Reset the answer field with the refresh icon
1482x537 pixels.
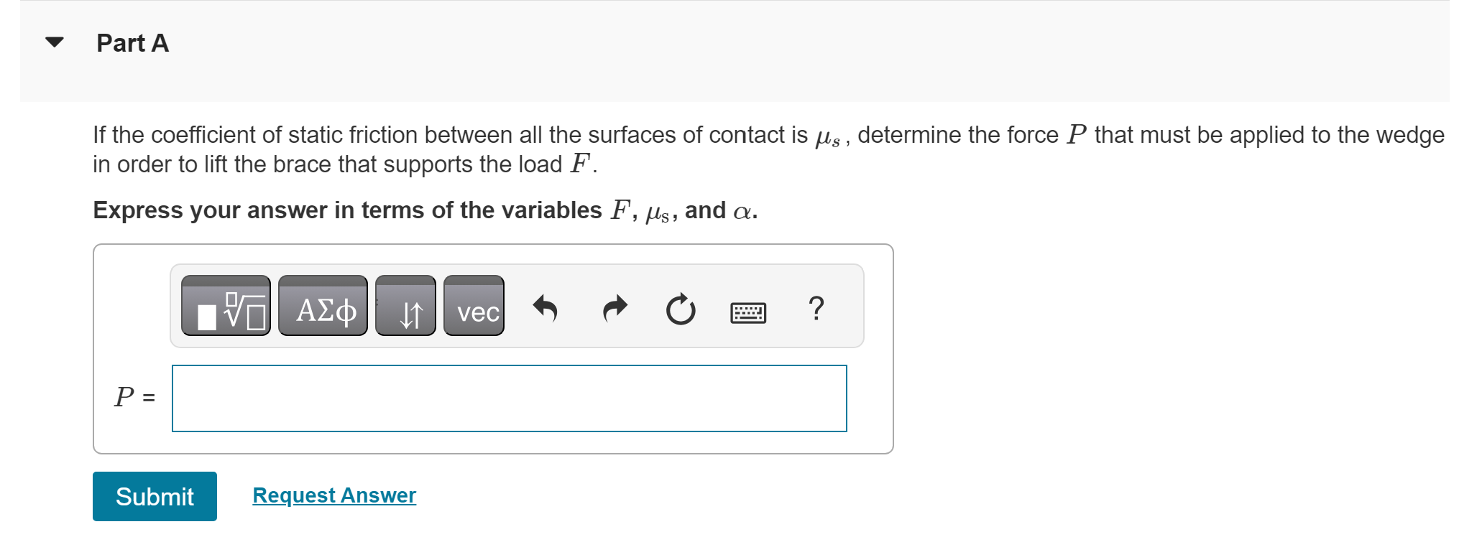point(679,309)
